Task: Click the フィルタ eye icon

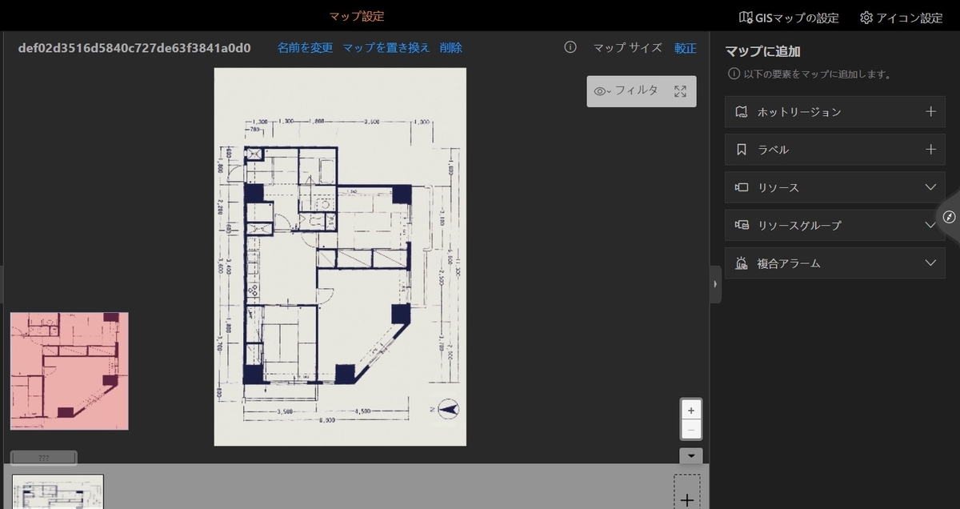Action: [x=601, y=91]
